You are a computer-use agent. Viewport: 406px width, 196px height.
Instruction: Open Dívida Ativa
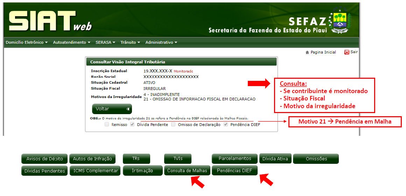click(275, 159)
